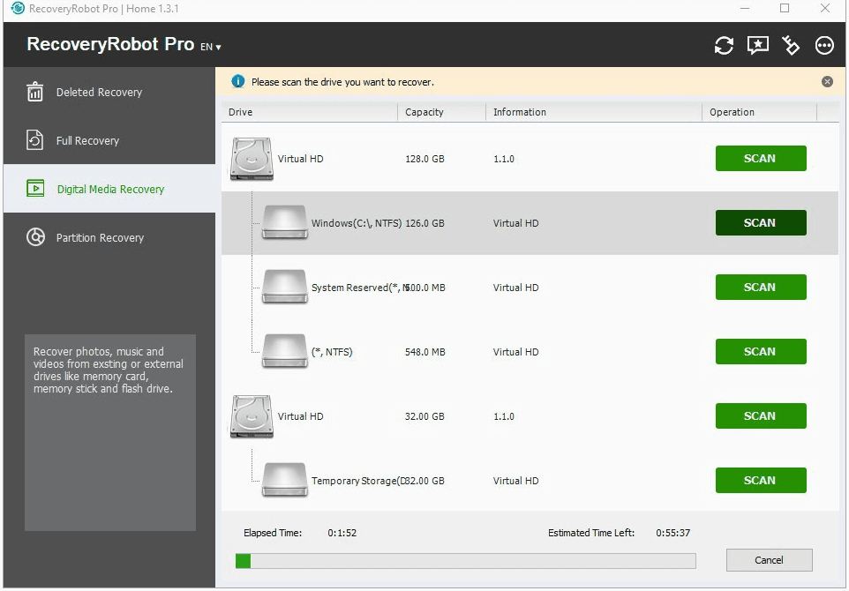Click the Deleted Recovery trash icon
Image resolution: width=849 pixels, height=591 pixels.
[x=35, y=92]
